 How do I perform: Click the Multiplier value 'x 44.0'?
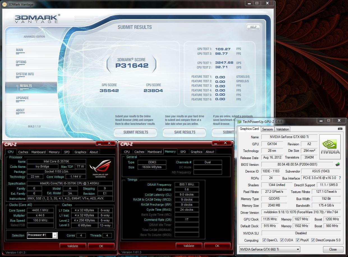41,215
